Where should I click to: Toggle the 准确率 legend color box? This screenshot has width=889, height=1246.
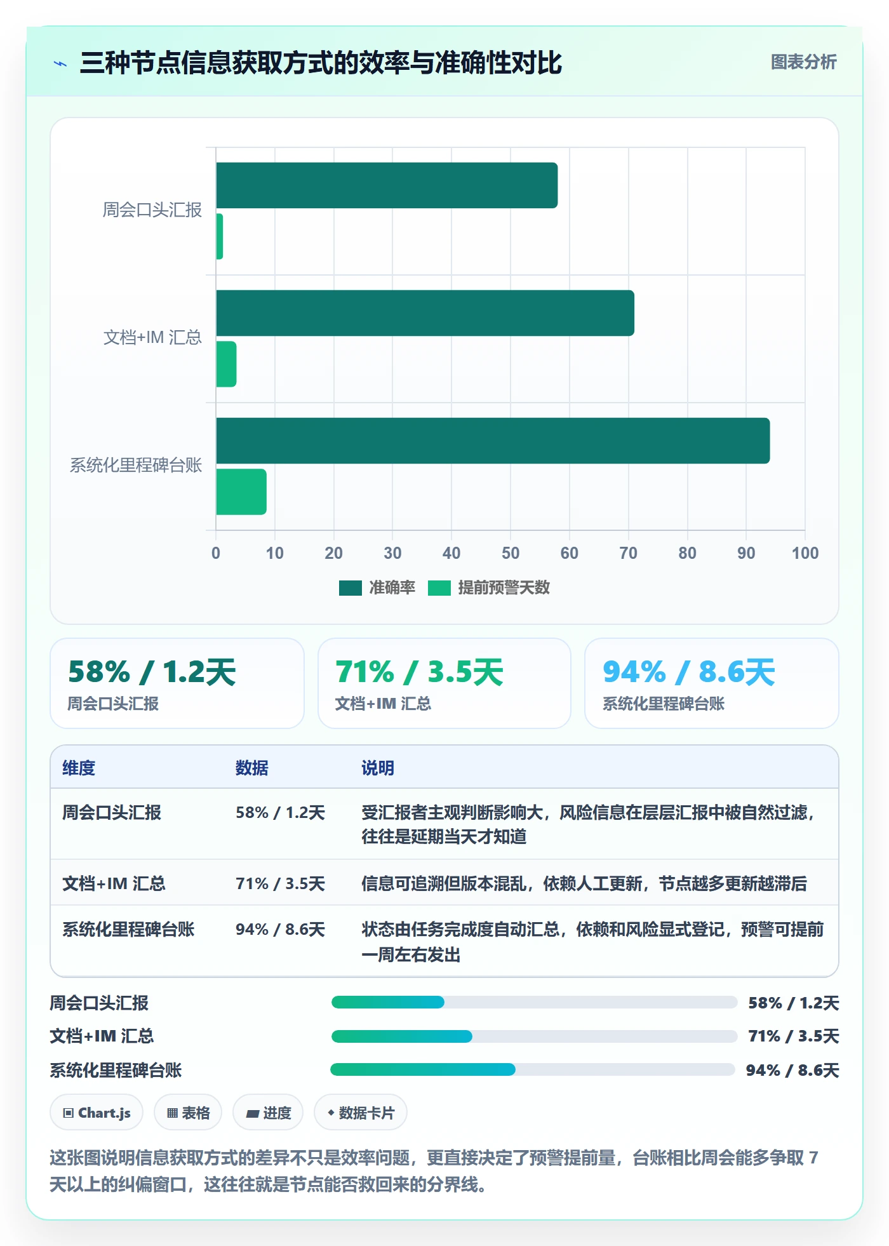pyautogui.click(x=350, y=588)
